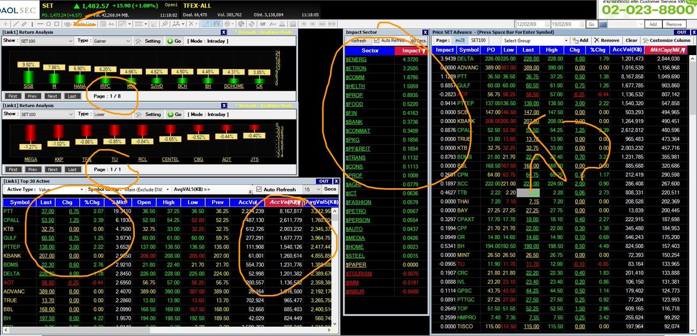Sort by %Chg column in Price SET Advance
The height and width of the screenshot is (336, 697).
click(x=598, y=50)
